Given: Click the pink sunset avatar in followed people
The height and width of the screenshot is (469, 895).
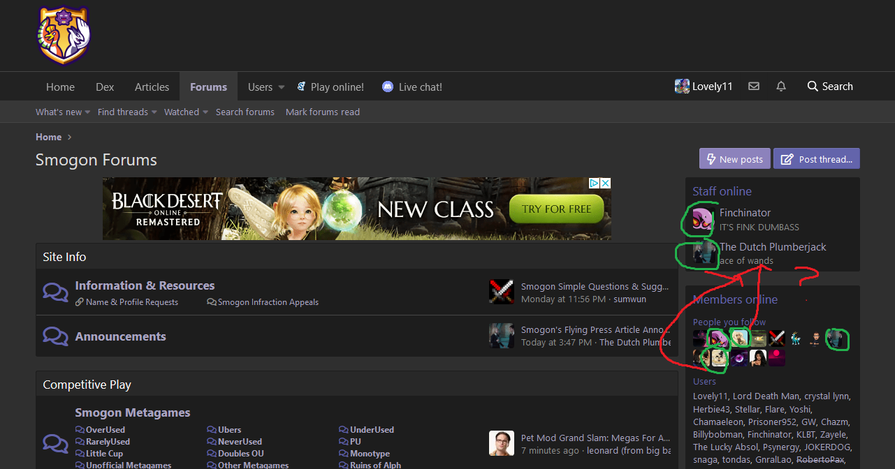Looking at the screenshot, I should (777, 358).
